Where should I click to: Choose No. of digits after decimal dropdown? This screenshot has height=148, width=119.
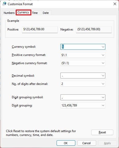(83, 84)
